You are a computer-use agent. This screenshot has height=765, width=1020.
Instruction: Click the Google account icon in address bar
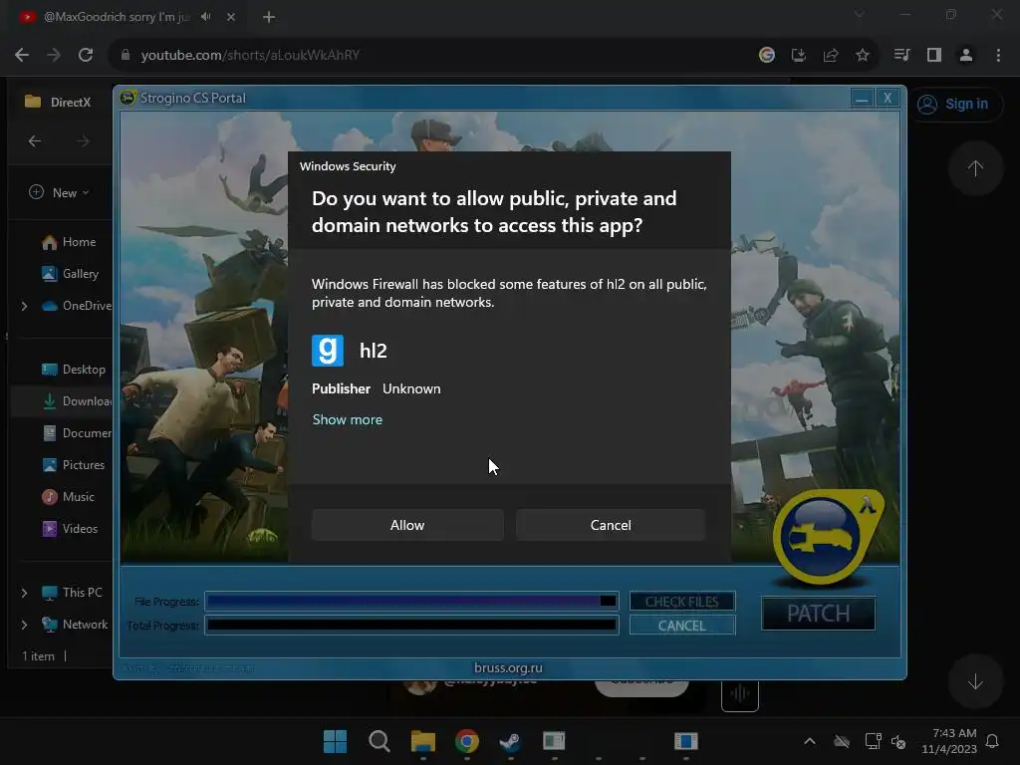[766, 56]
